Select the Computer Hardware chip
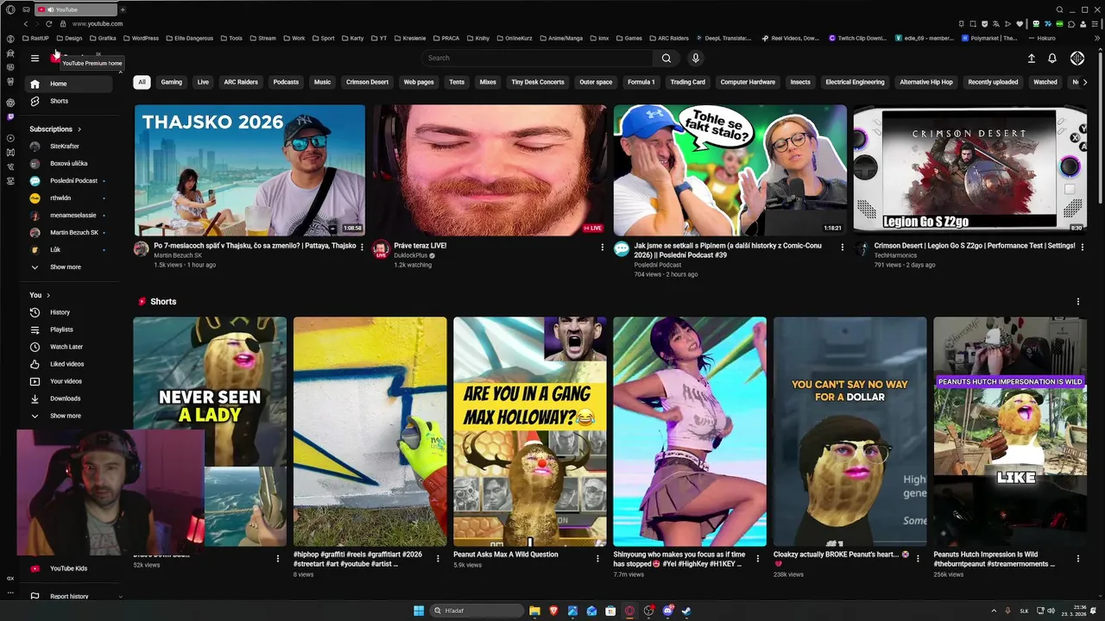Screen dimensions: 1105x621 click(748, 82)
